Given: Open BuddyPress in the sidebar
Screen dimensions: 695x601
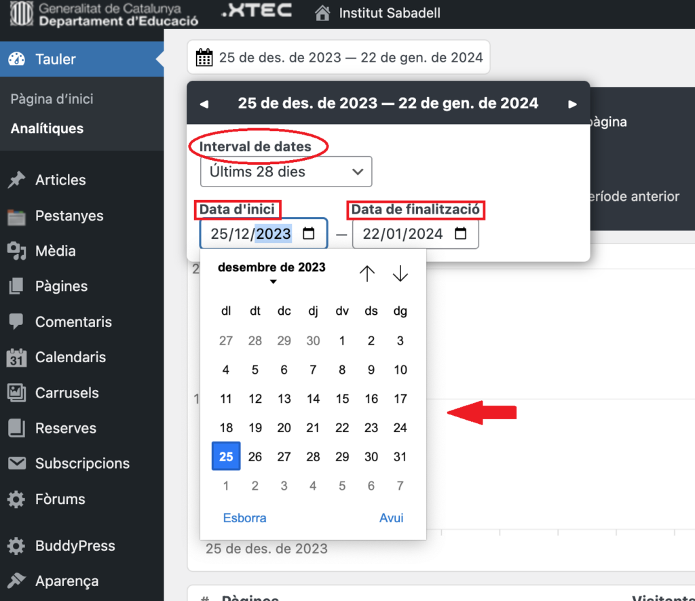Looking at the screenshot, I should pyautogui.click(x=75, y=545).
